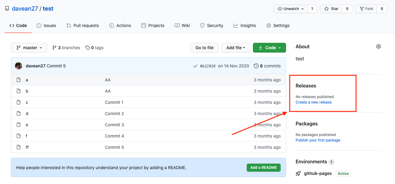Click Publish your first package link
This screenshot has width=395, height=184.
[x=318, y=140]
